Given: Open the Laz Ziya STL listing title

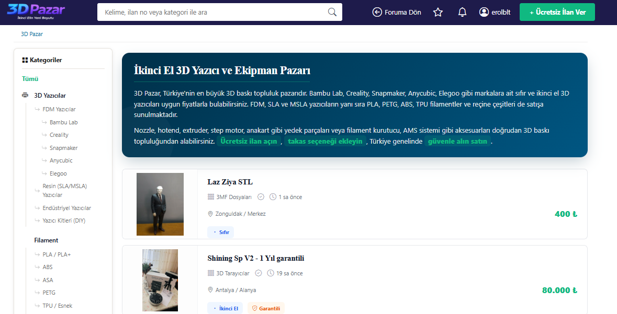Looking at the screenshot, I should 230,182.
